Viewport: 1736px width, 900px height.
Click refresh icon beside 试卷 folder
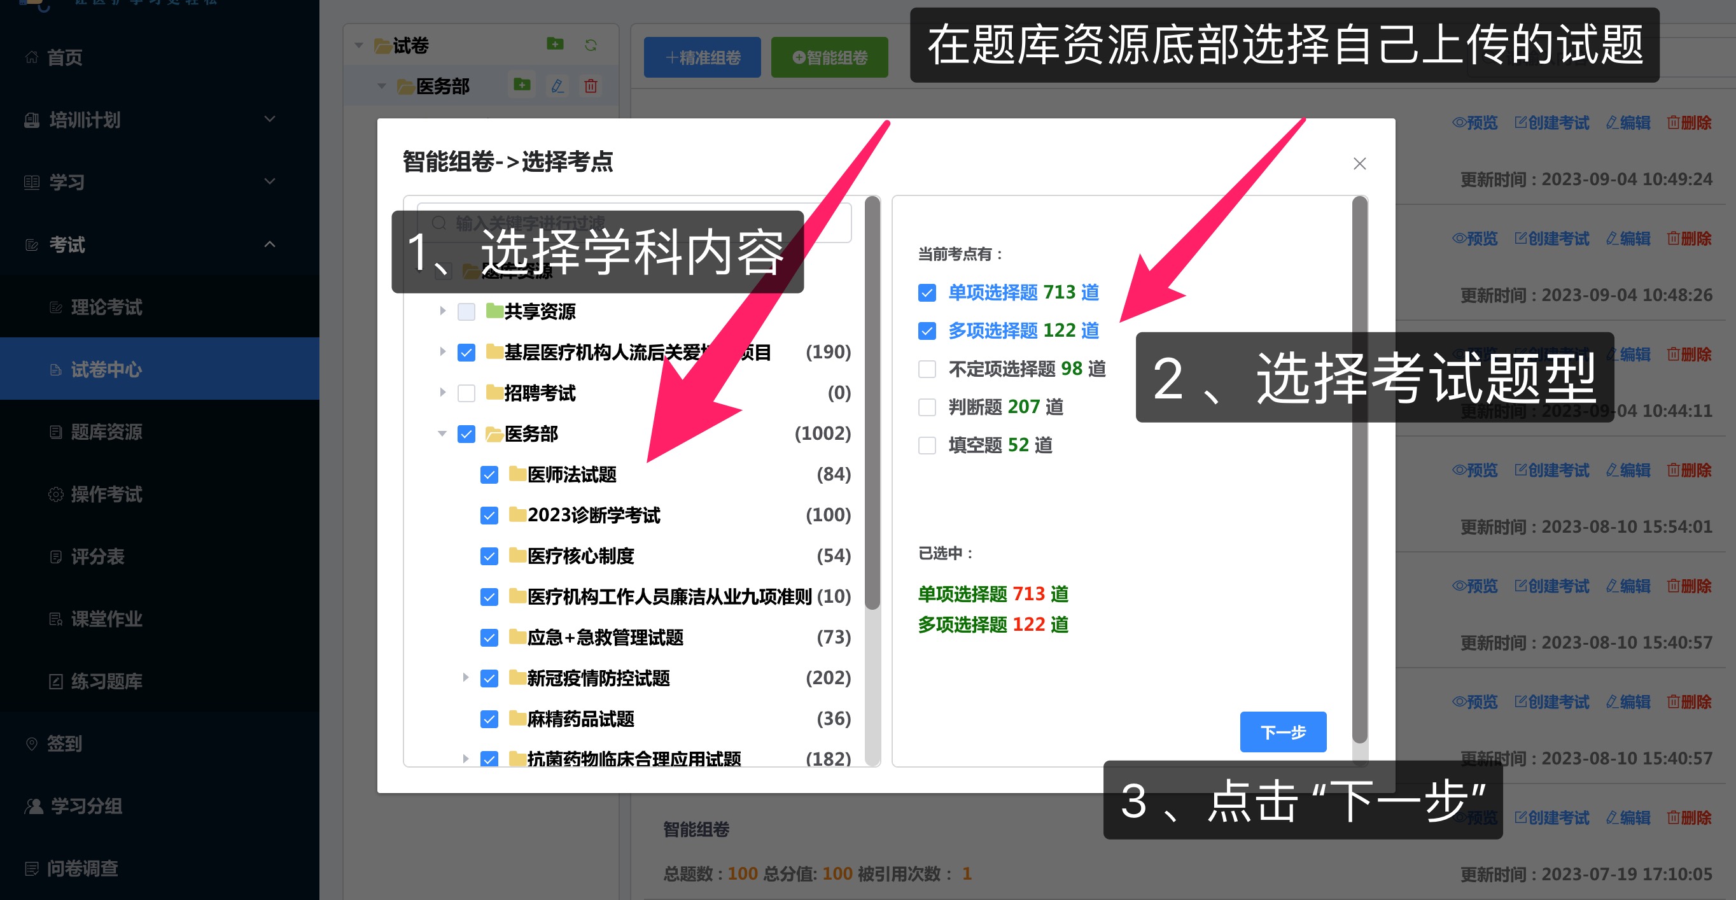(x=591, y=45)
